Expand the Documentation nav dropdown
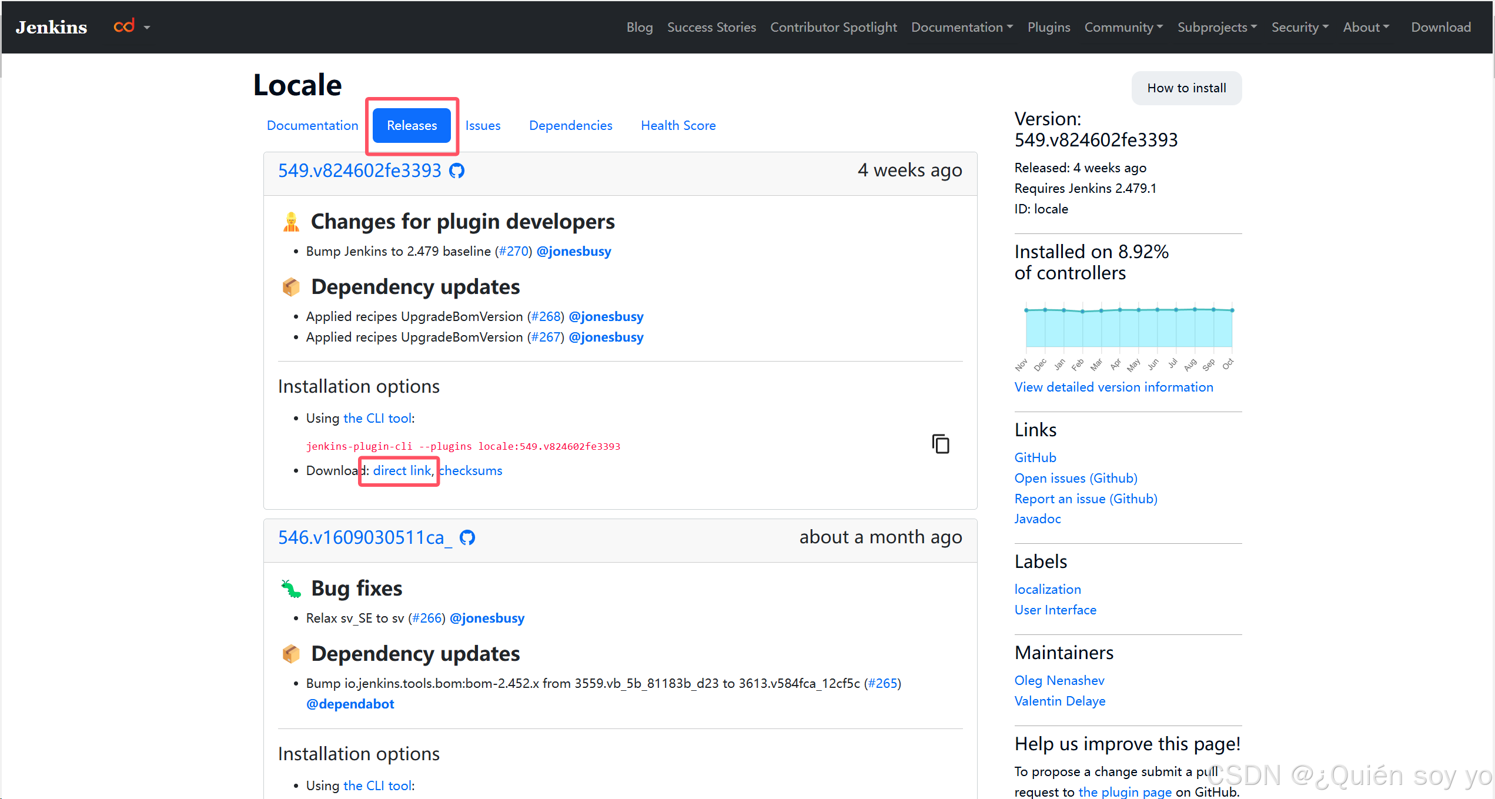1495x799 pixels. pyautogui.click(x=962, y=27)
